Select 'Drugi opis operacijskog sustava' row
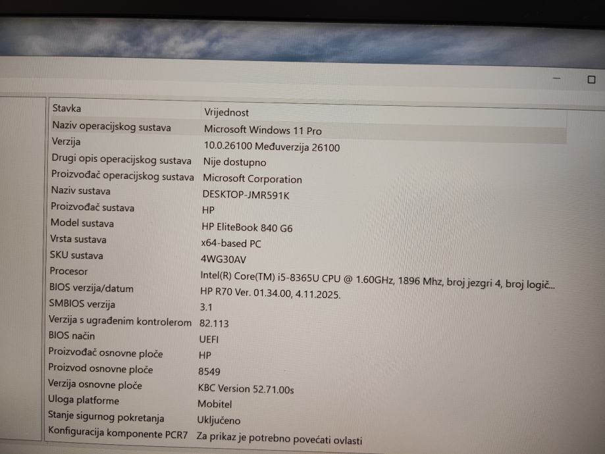Viewport: 605px width, 454px height. 122,159
